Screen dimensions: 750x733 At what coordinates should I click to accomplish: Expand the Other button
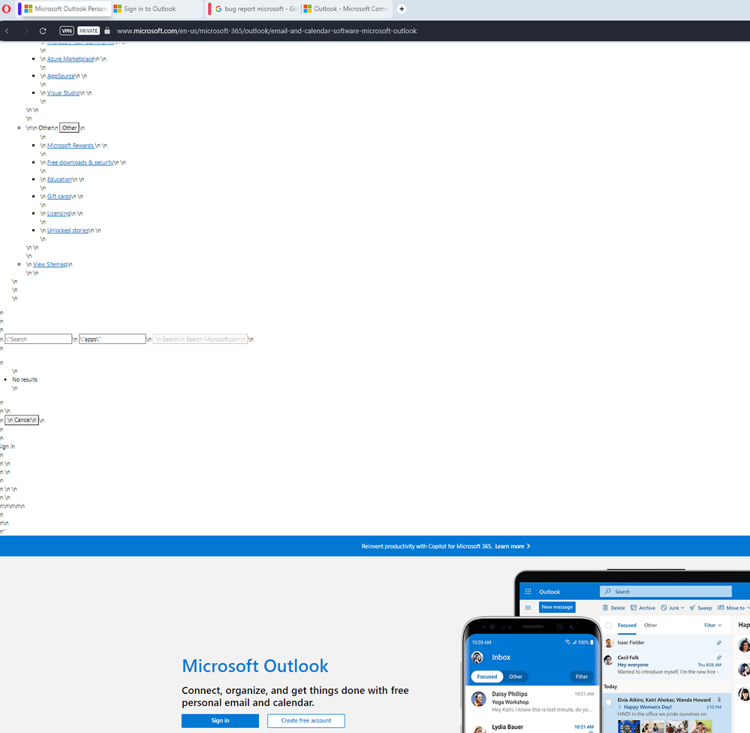tap(69, 128)
